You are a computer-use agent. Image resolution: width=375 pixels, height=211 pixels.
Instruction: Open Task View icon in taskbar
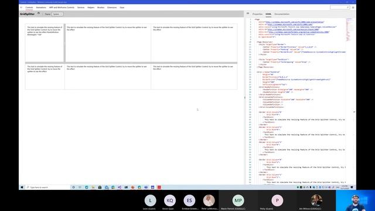[80, 188]
